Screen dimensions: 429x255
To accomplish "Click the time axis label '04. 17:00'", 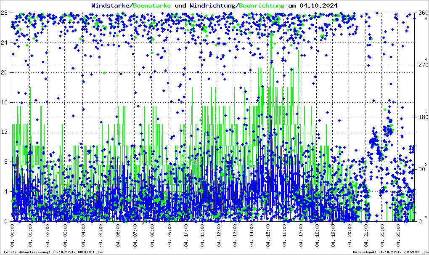I will 301,235.
